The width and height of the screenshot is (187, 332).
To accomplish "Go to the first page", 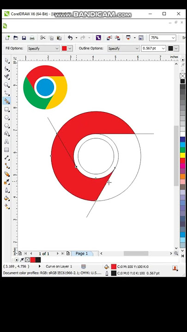I will (x=26, y=254).
